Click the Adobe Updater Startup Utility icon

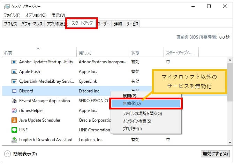(x=14, y=62)
